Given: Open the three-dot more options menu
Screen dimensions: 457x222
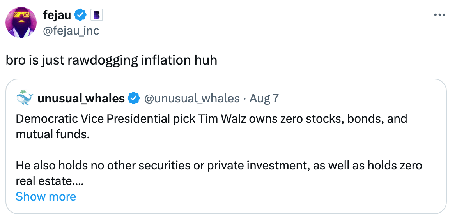Looking at the screenshot, I should point(439,15).
